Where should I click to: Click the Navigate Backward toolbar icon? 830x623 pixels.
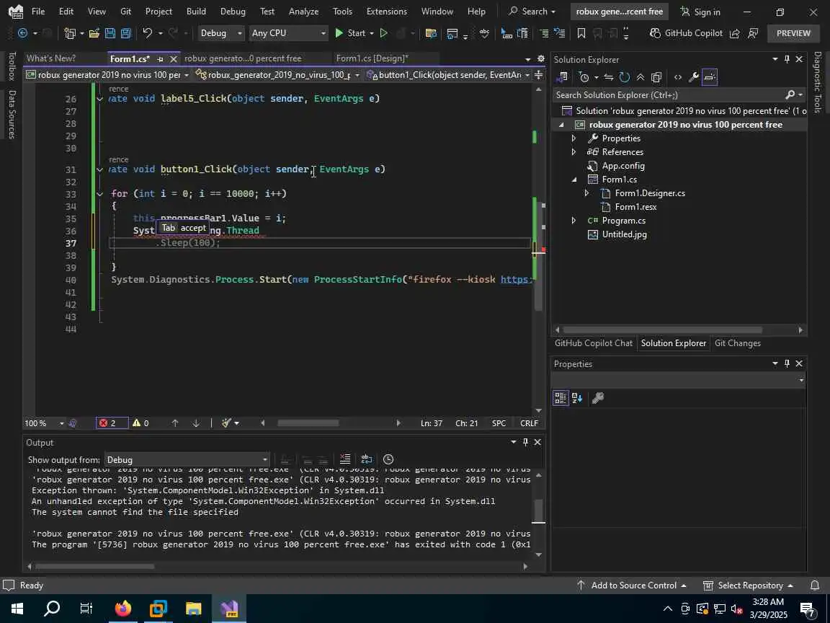pos(23,33)
